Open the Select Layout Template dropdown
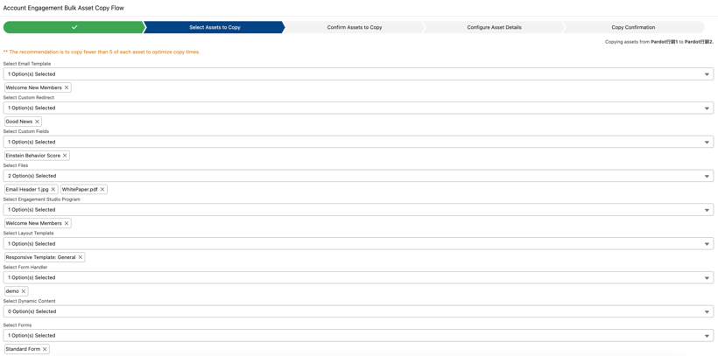This screenshot has height=356, width=718. 357,244
